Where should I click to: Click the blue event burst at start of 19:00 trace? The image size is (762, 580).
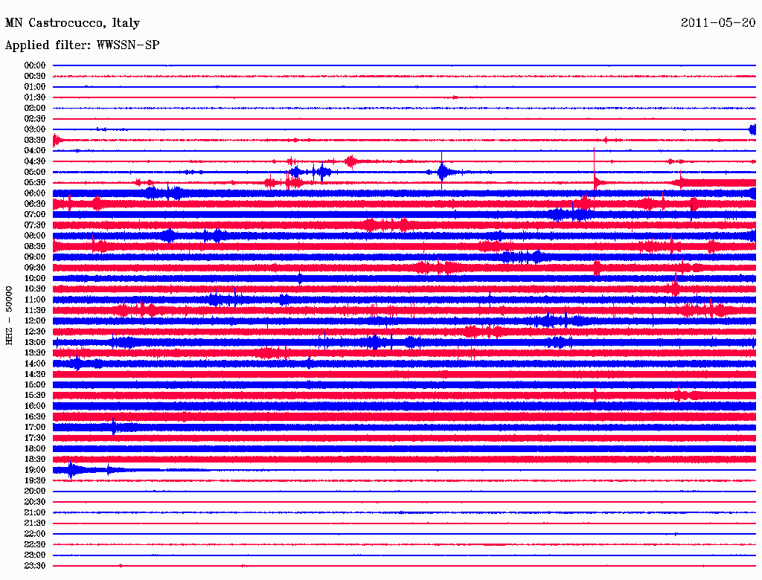coord(72,470)
